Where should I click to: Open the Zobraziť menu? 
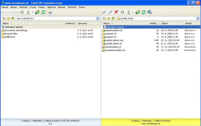pos(72,7)
